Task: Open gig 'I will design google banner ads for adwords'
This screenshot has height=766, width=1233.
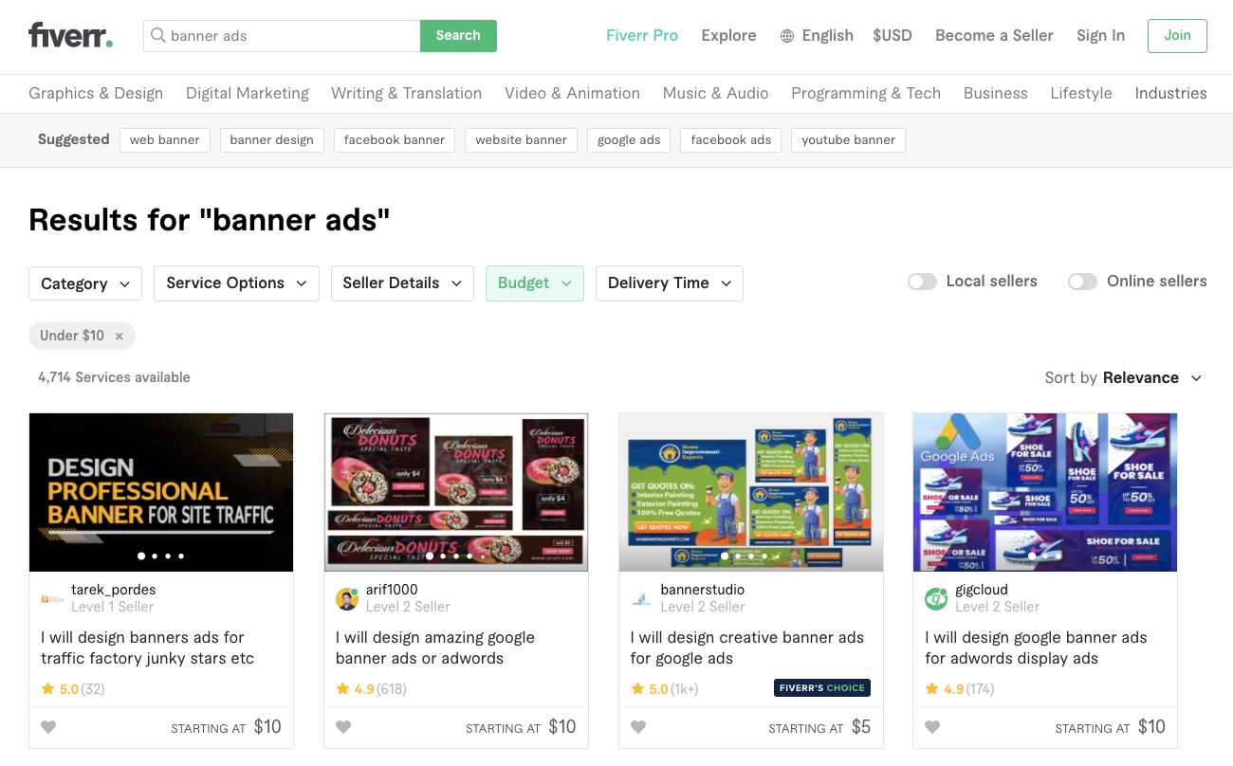Action: (x=1037, y=647)
